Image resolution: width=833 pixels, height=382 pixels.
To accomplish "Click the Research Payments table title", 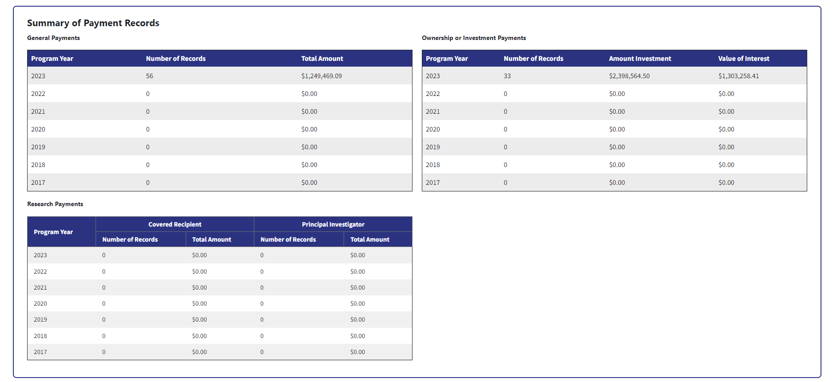I will click(55, 204).
